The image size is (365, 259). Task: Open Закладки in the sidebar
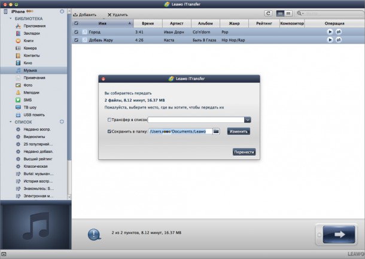tap(32, 33)
